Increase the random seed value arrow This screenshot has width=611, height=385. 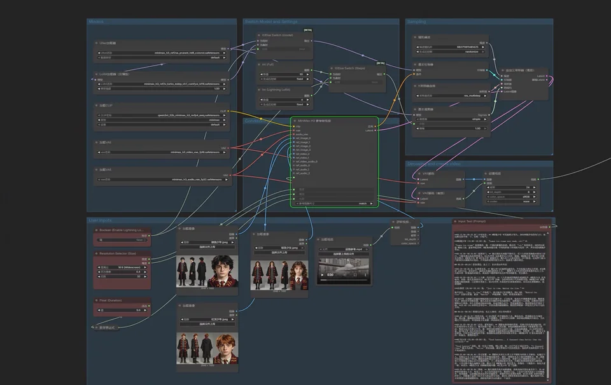[483, 46]
